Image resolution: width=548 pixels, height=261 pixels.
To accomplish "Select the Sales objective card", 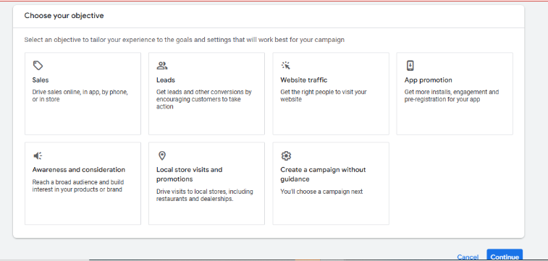I will click(83, 93).
